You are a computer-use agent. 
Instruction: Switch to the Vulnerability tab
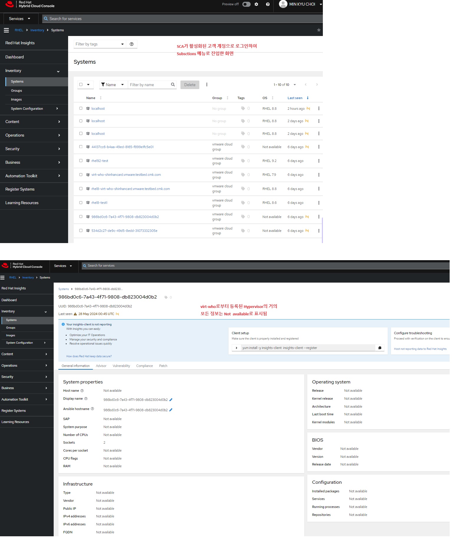coord(121,366)
